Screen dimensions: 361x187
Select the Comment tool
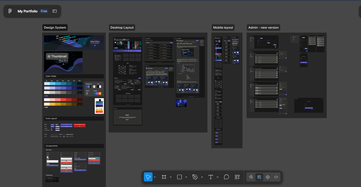click(x=226, y=177)
